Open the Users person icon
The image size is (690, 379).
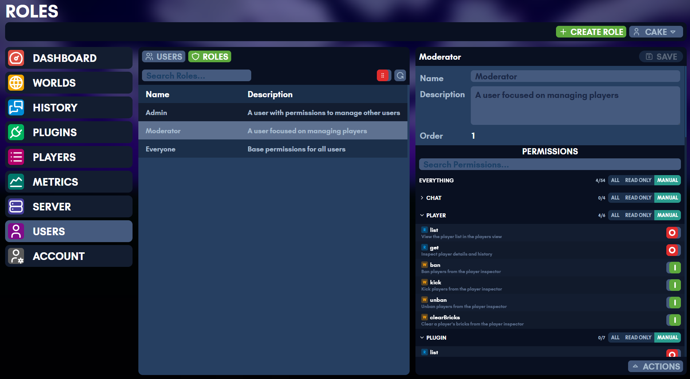point(16,231)
